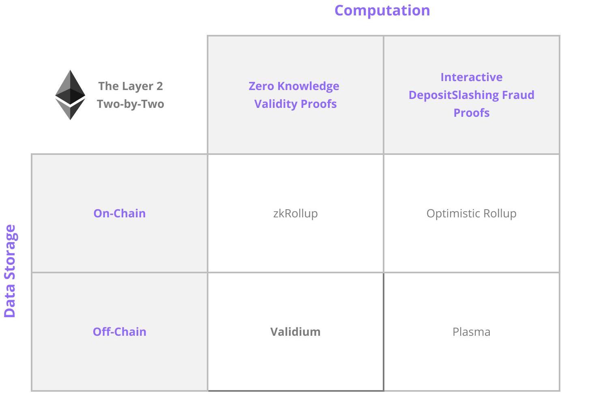The height and width of the screenshot is (412, 592).
Task: Click the word Interactive
Action: tap(471, 77)
